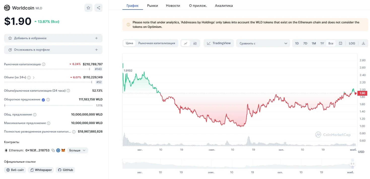Click Отслеживать в портфеле button
The width and height of the screenshot is (370, 179).
[x=53, y=50]
